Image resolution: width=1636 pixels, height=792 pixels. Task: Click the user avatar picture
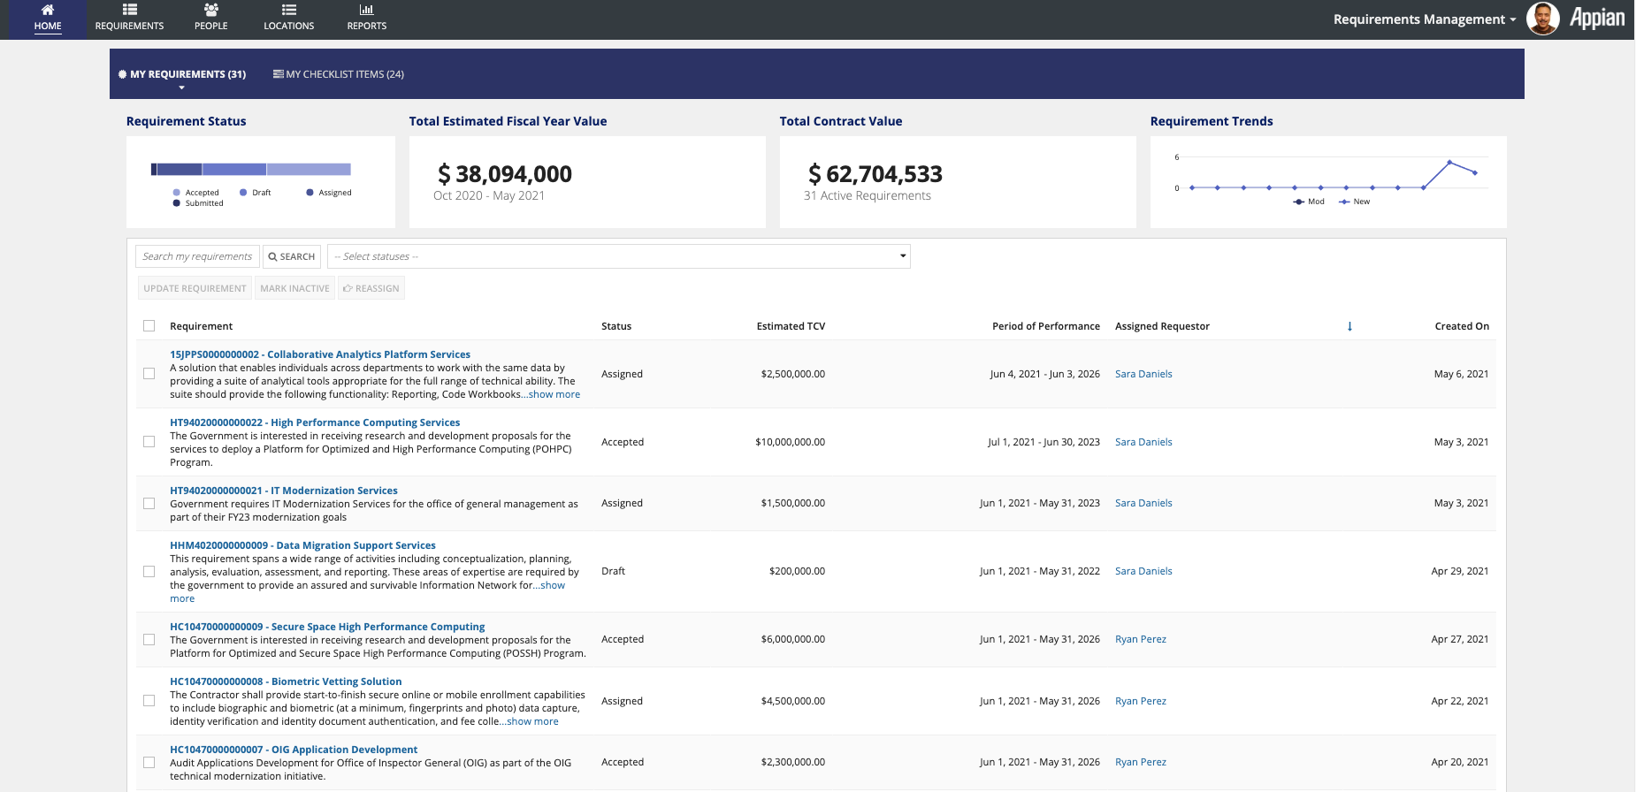pyautogui.click(x=1542, y=19)
